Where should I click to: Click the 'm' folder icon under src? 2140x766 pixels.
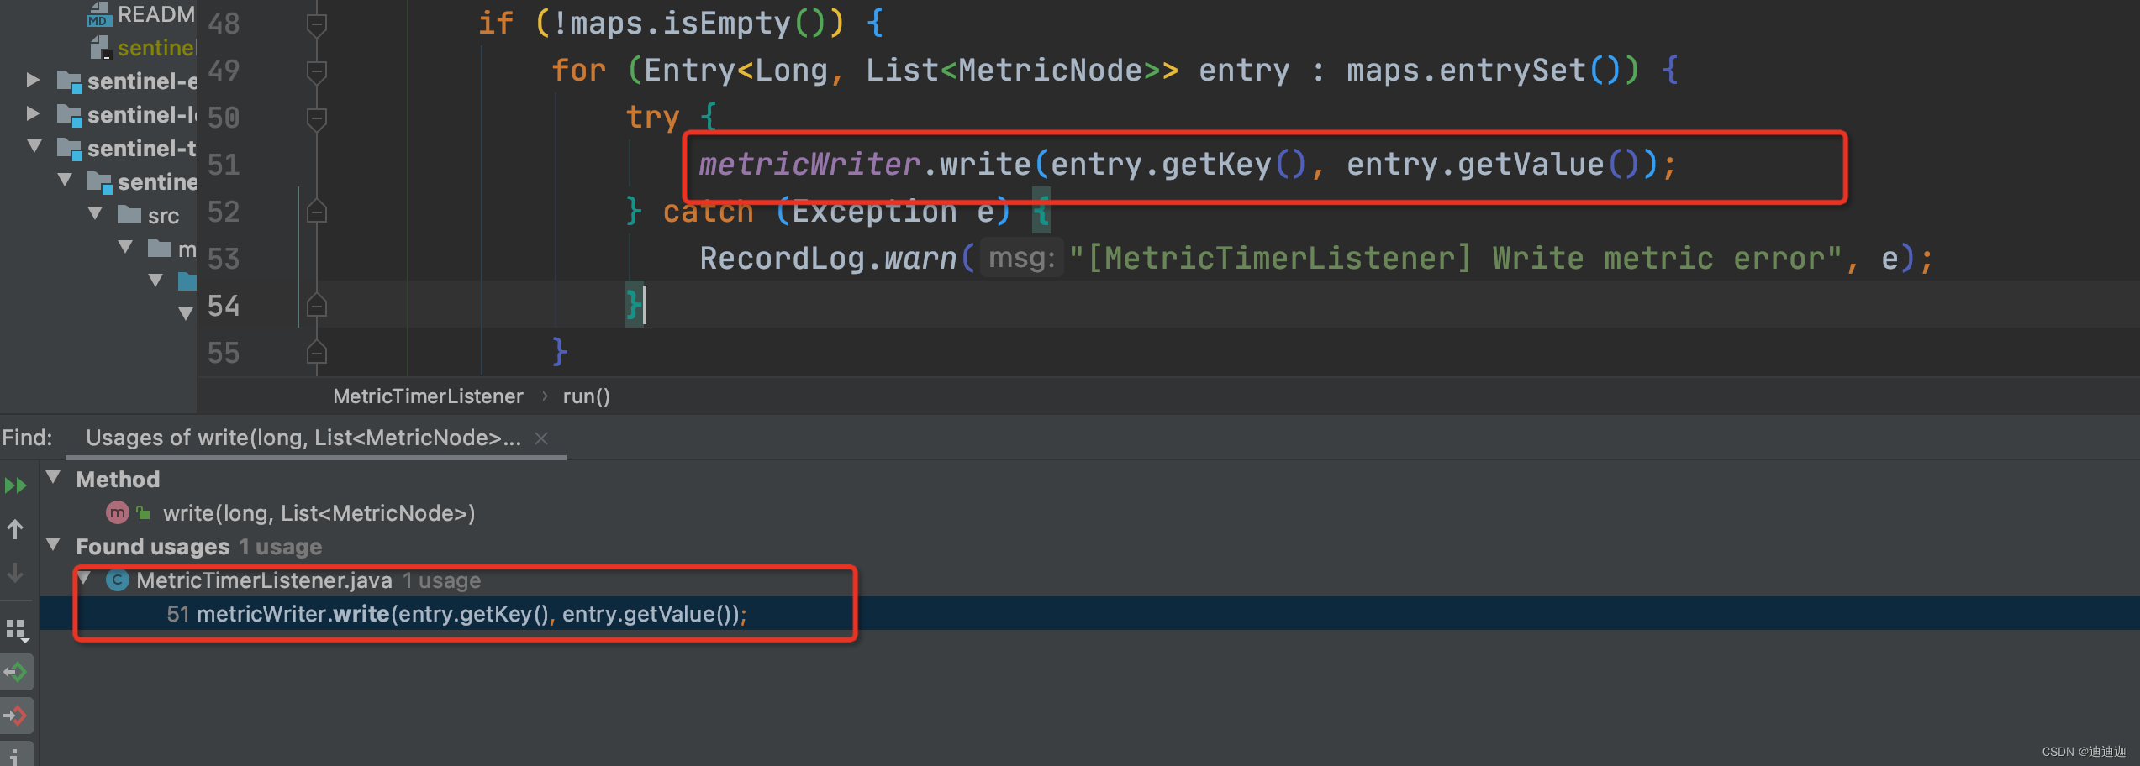[160, 248]
